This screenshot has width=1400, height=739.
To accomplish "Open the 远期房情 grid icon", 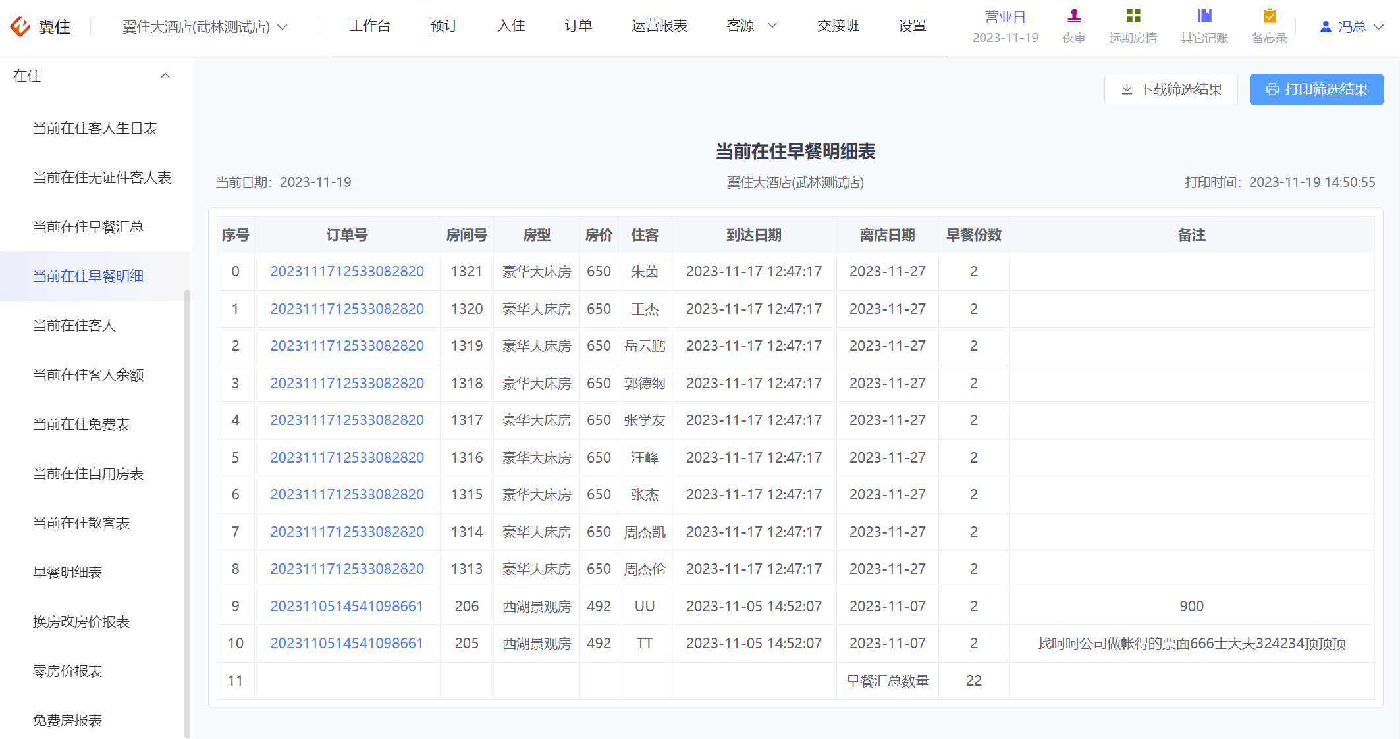I will point(1133,16).
